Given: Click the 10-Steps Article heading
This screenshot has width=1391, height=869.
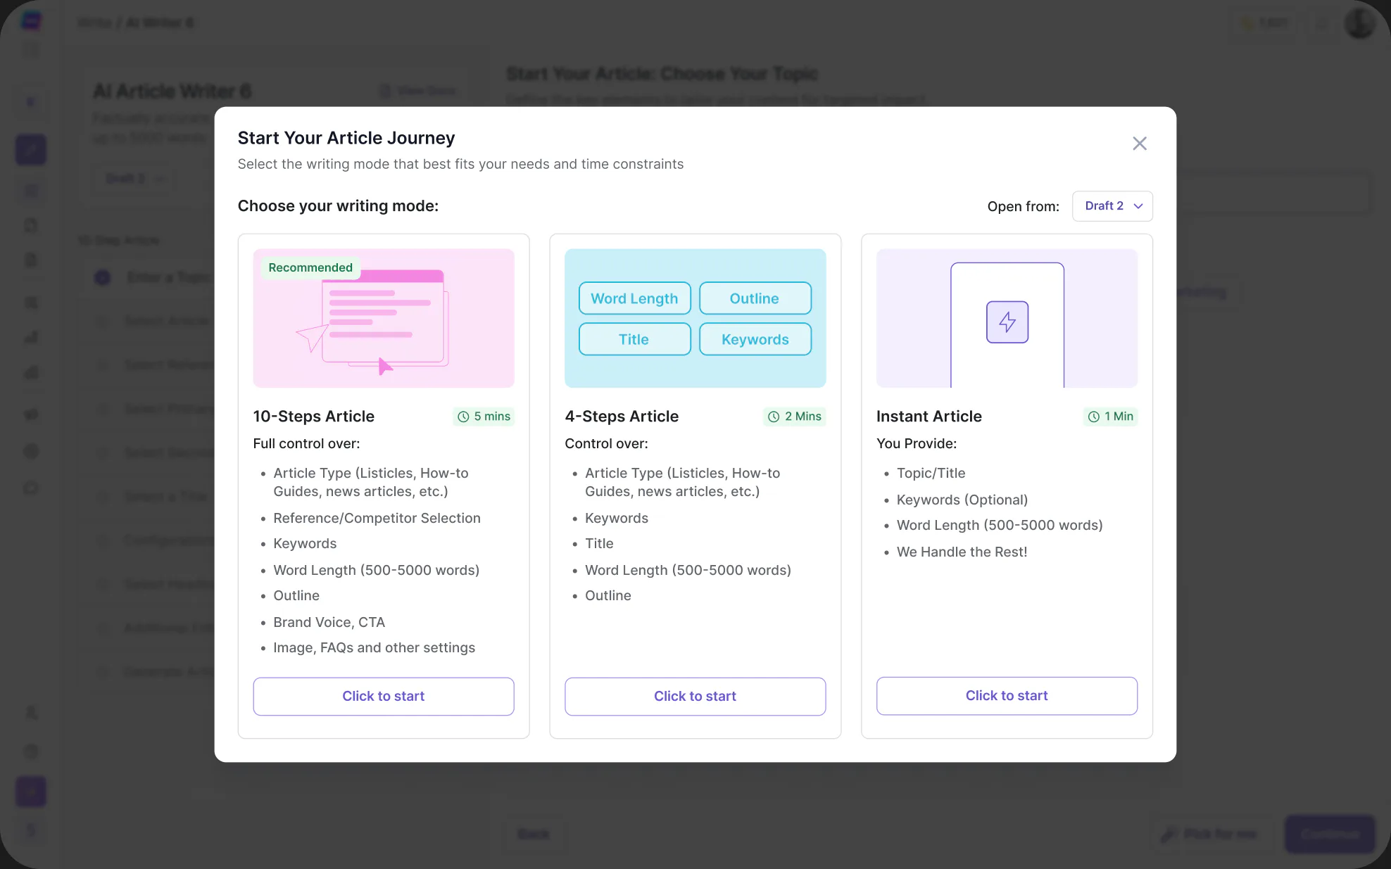Looking at the screenshot, I should [314, 417].
